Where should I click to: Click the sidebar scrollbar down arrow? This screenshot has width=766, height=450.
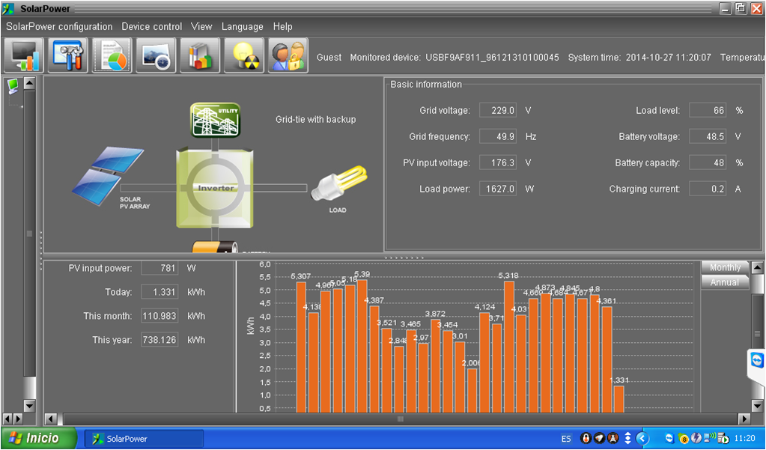pyautogui.click(x=29, y=406)
